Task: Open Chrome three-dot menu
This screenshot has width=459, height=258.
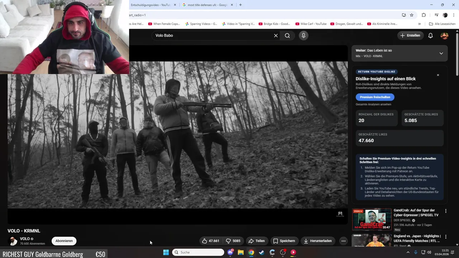Action: [454, 15]
